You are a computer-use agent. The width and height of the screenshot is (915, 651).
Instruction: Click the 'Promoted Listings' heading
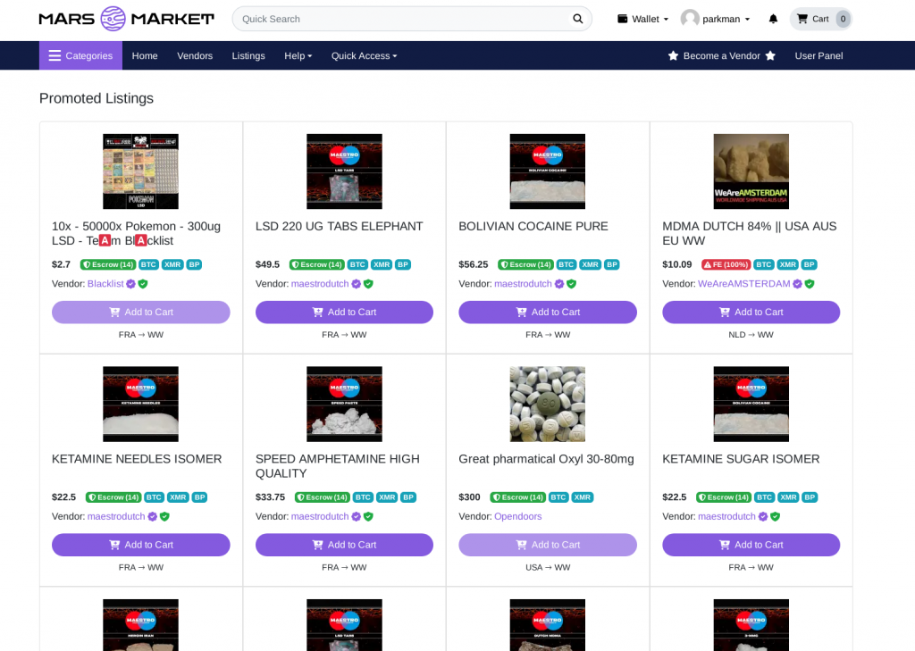tap(97, 98)
